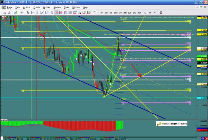Screen dimensions: 208x140
Task: Click the Weekly (W) timeframe button
Action: point(150,13)
